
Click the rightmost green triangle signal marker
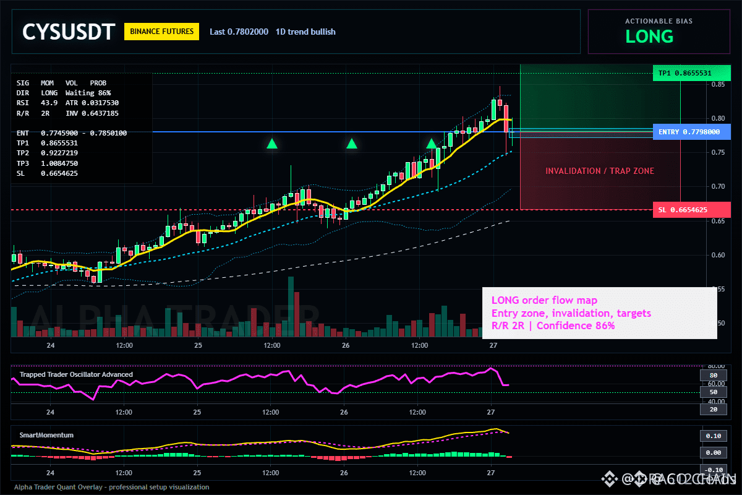click(x=432, y=144)
